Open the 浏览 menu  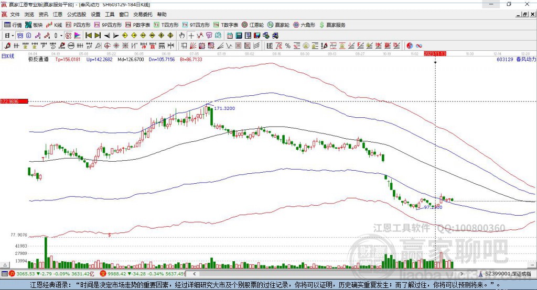29,14
